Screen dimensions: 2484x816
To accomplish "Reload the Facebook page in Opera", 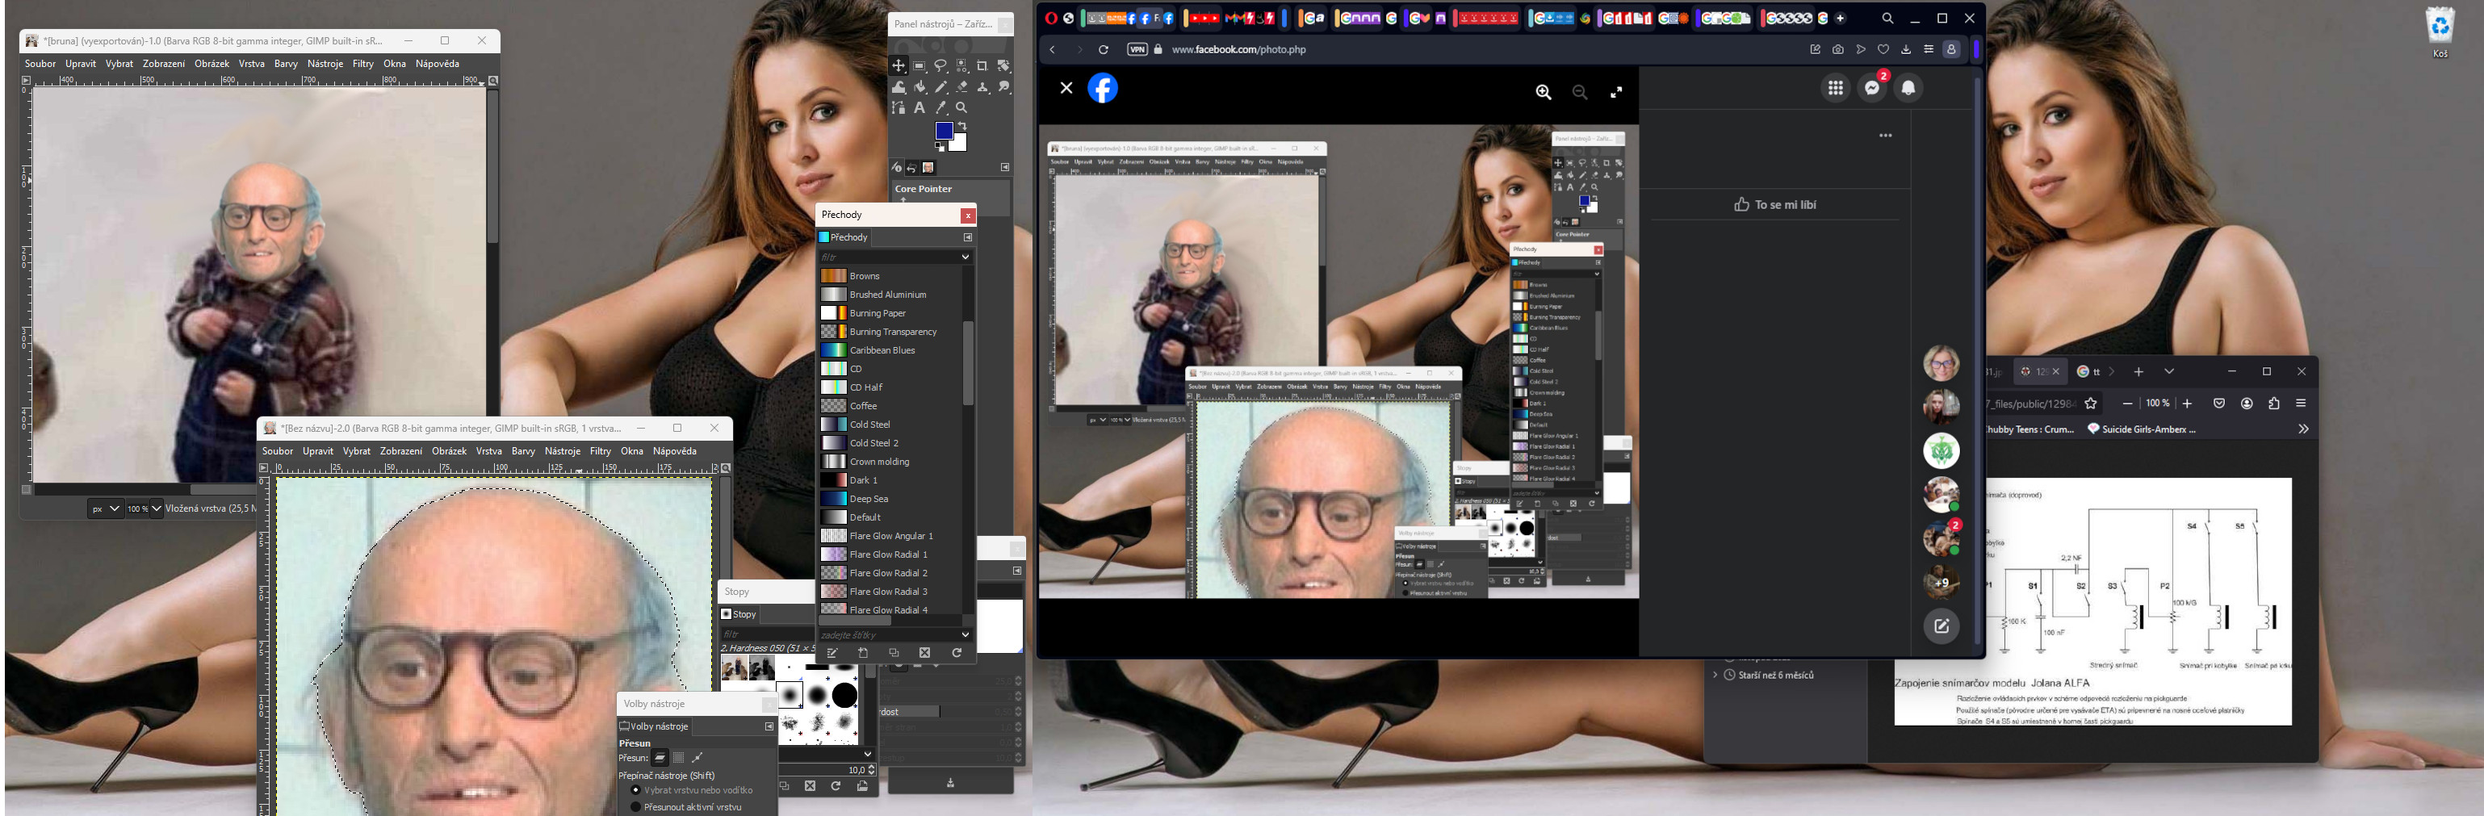I will pos(1103,49).
